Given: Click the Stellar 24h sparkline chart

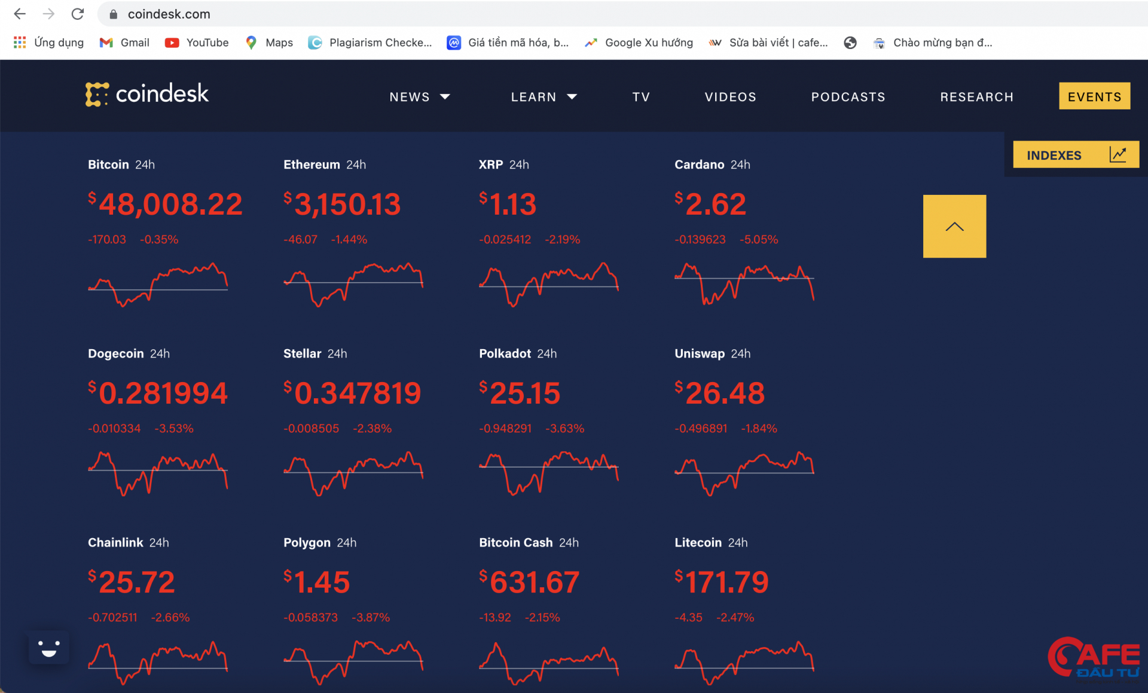Looking at the screenshot, I should click(353, 474).
